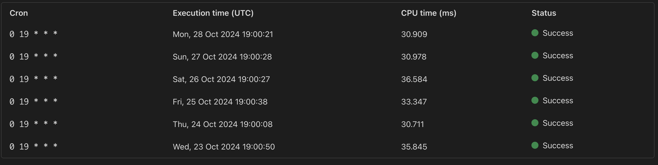Select the Execution time (UTC) column header
658x165 pixels.
213,13
